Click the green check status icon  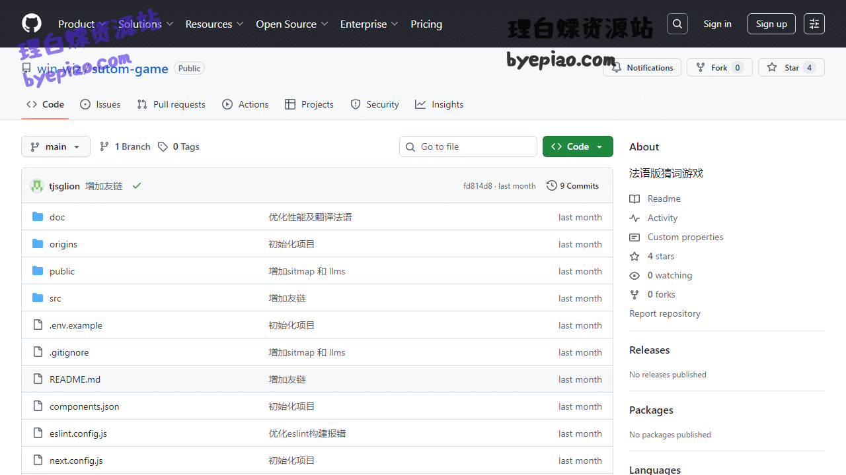point(137,186)
